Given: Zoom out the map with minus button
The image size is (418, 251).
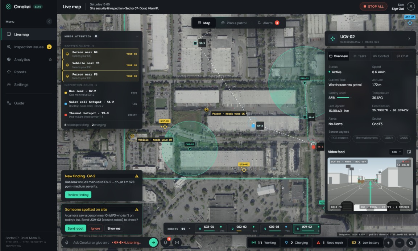Looking at the screenshot, I should point(400,243).
